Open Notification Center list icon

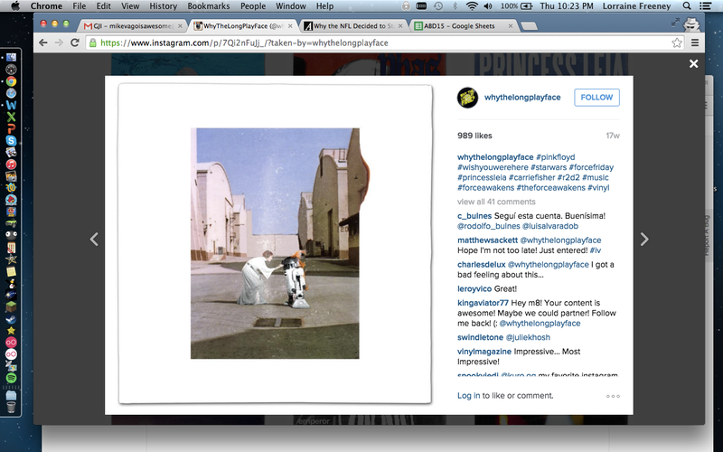(x=705, y=6)
